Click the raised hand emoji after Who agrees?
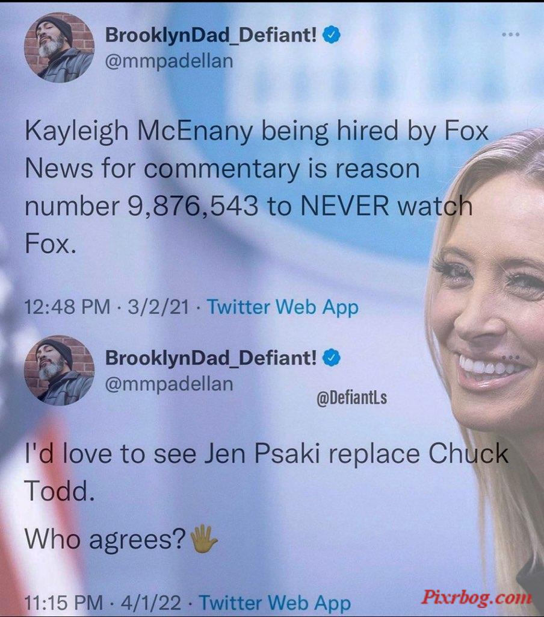Screen dimensions: 544x617 coord(203,538)
